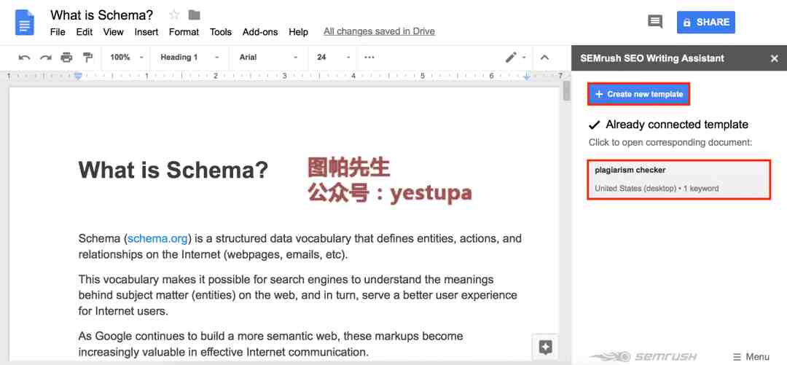Click the vertical document scrollbar thumb
This screenshot has width=787, height=365.
tap(566, 91)
